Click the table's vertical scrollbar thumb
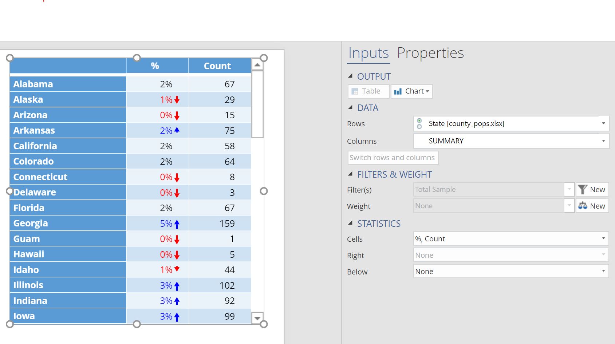Screen dimensions: 615x344 (x=257, y=104)
